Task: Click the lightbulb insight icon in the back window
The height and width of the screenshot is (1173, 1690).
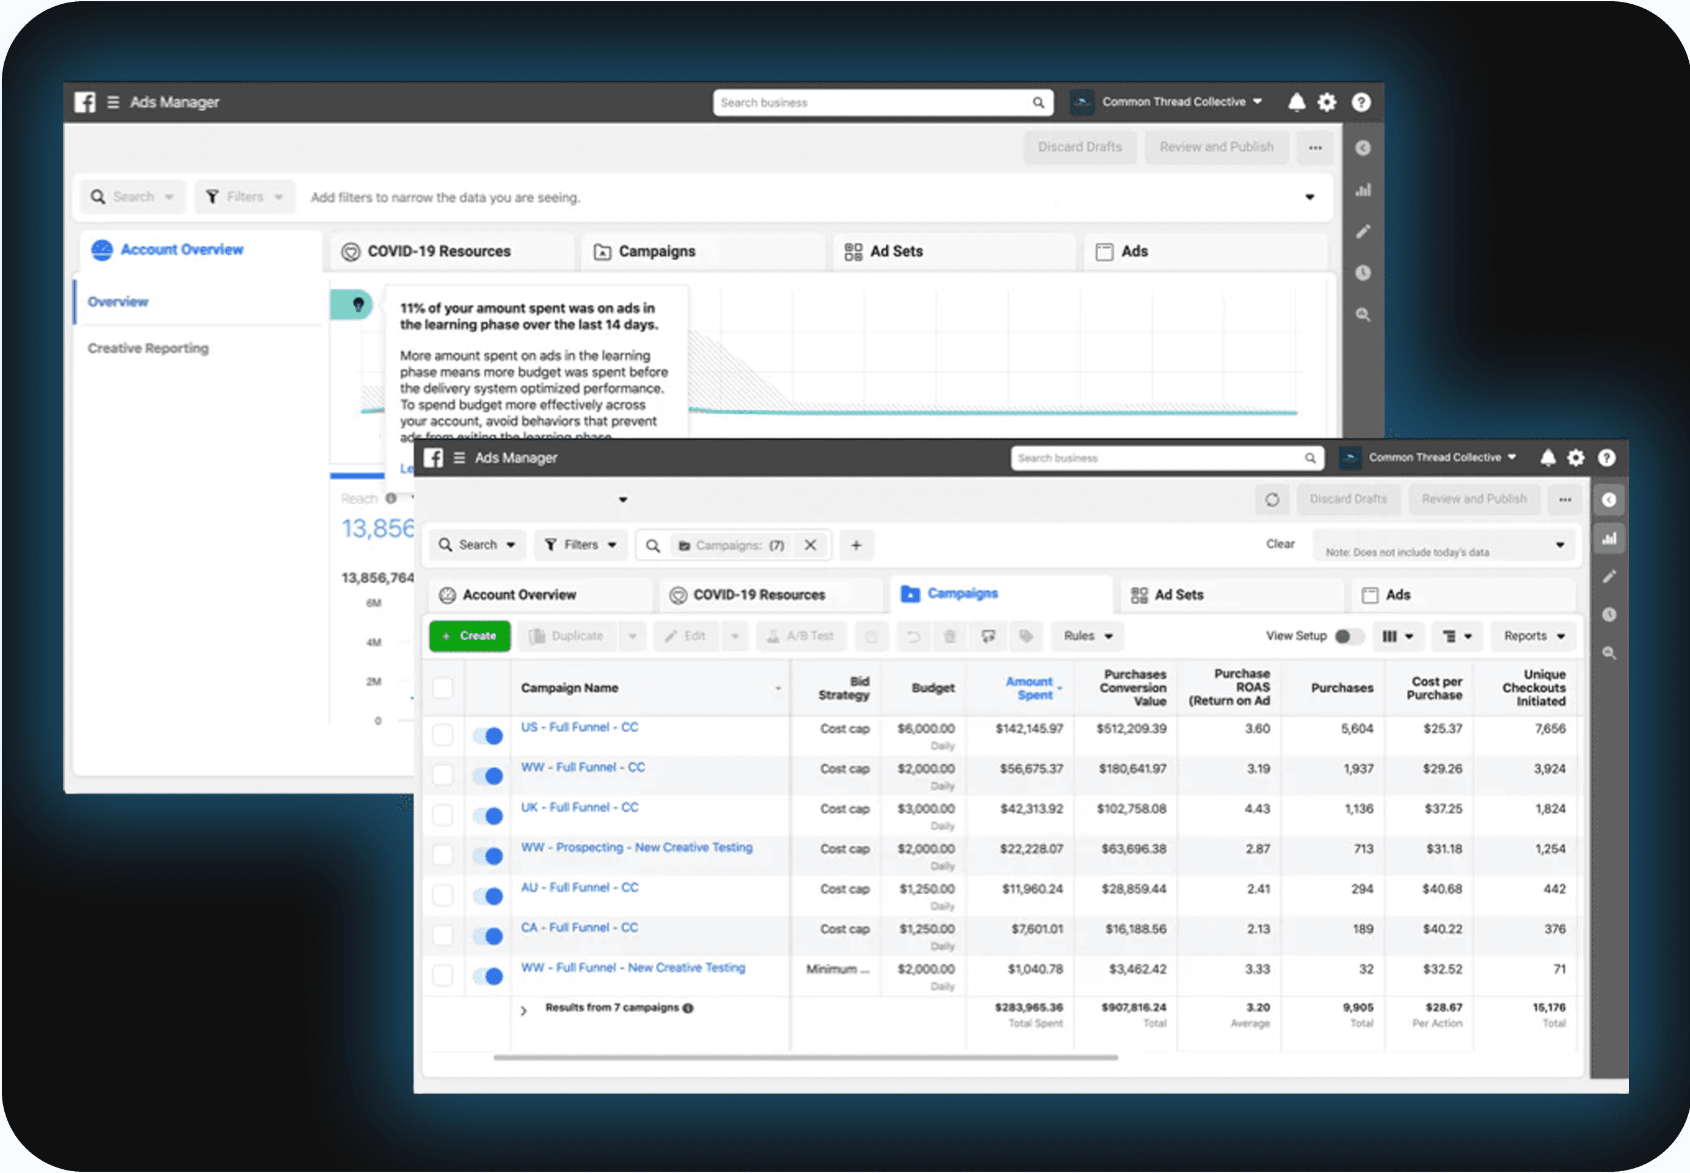Action: click(x=358, y=304)
